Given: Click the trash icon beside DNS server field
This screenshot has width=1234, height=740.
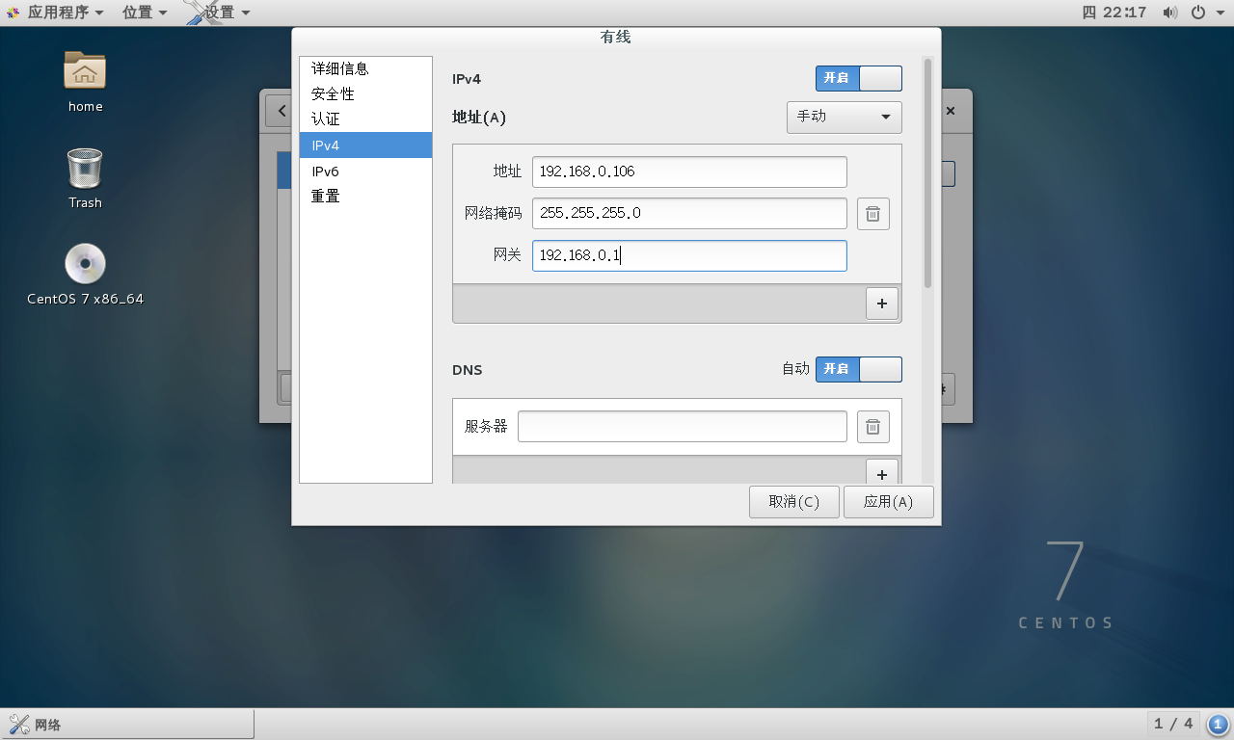Looking at the screenshot, I should (x=872, y=427).
